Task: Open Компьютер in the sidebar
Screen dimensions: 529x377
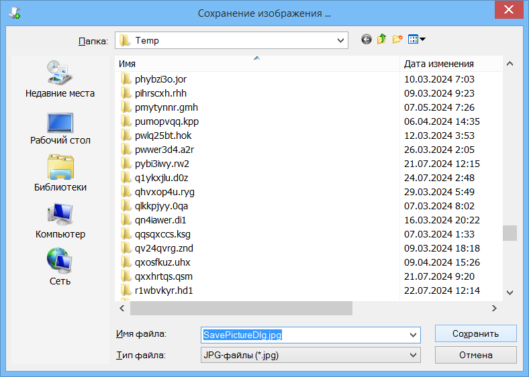Action: 60,221
